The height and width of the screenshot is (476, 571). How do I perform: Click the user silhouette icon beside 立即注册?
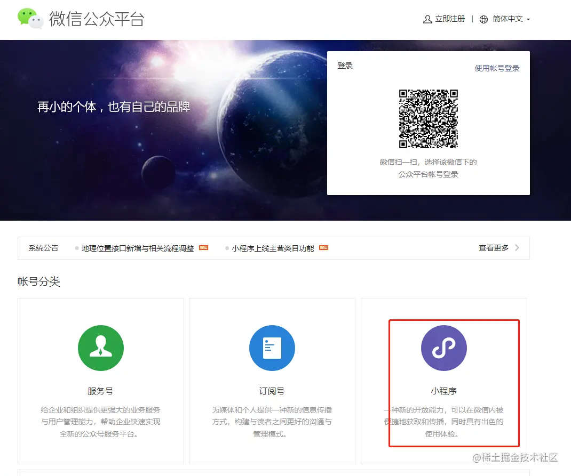[427, 19]
